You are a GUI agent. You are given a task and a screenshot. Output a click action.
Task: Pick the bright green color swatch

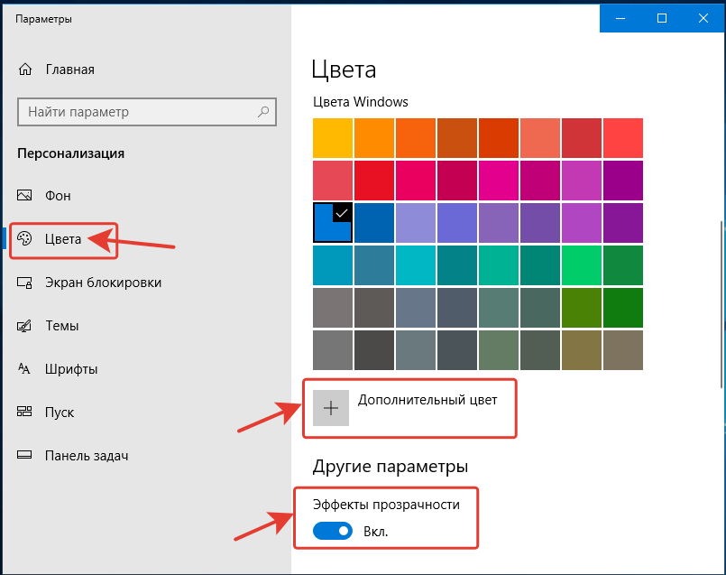[x=582, y=265]
